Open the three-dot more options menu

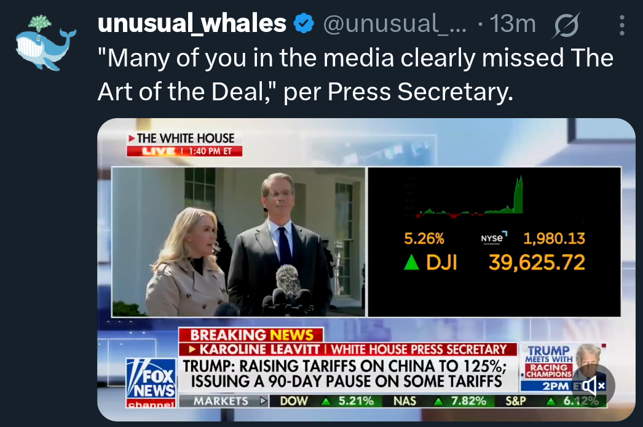[x=621, y=25]
